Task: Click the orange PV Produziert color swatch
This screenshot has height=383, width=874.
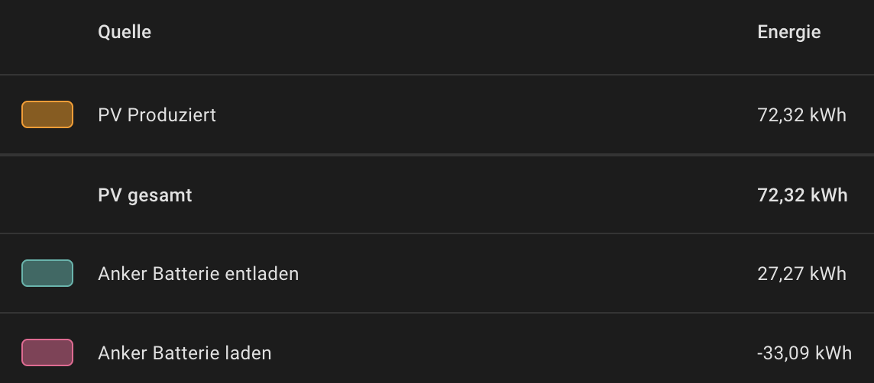Action: [47, 114]
